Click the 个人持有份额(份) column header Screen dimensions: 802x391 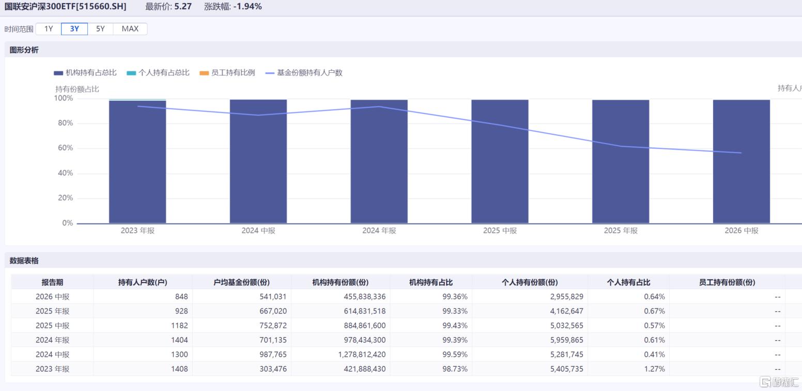click(x=530, y=282)
